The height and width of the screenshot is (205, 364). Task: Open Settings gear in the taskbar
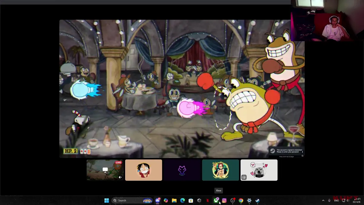[x=249, y=200]
